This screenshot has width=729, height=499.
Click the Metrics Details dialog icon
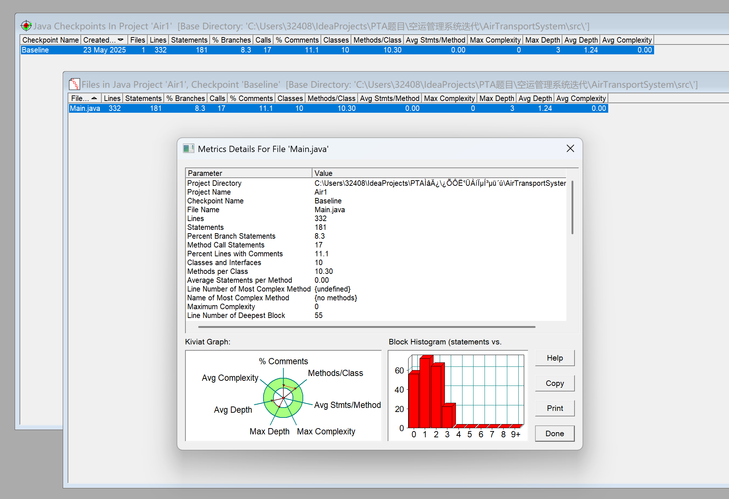point(189,149)
